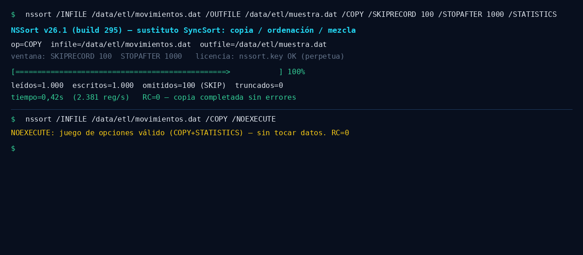This screenshot has height=255, width=583.
Task: Click the progress bar arrow head
Action: pyautogui.click(x=228, y=72)
